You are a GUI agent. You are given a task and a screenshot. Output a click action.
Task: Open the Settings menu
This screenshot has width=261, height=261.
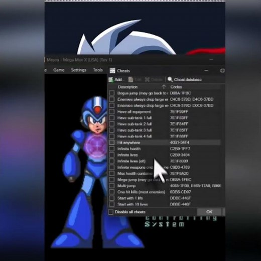[78, 70]
